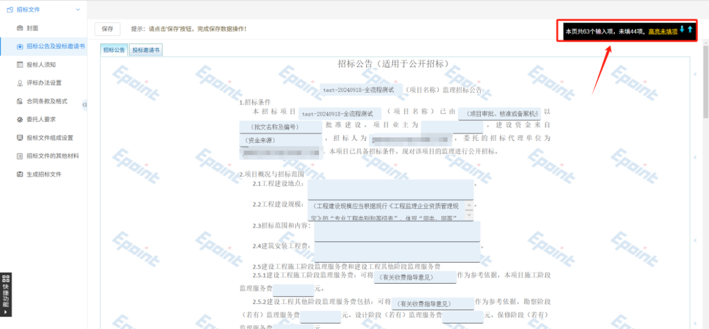The width and height of the screenshot is (709, 329).
Task: Click the 合同条款及格式 document icon
Action: (x=20, y=101)
